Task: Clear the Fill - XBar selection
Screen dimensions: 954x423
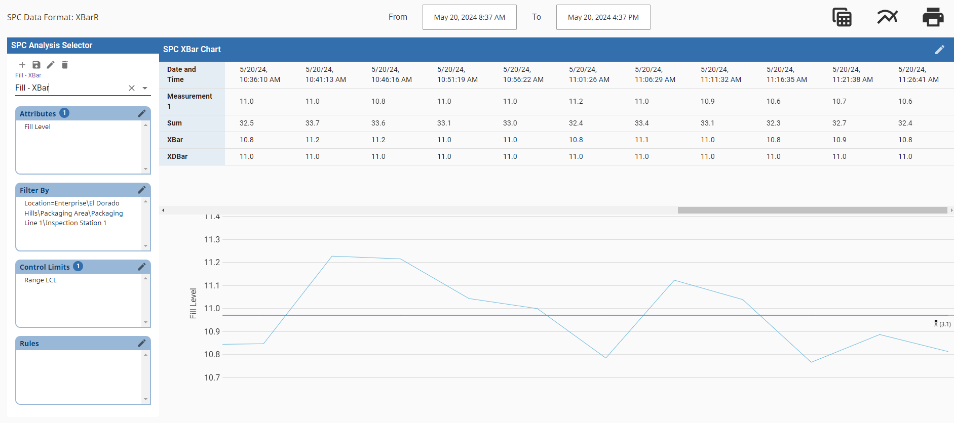Action: (x=132, y=88)
